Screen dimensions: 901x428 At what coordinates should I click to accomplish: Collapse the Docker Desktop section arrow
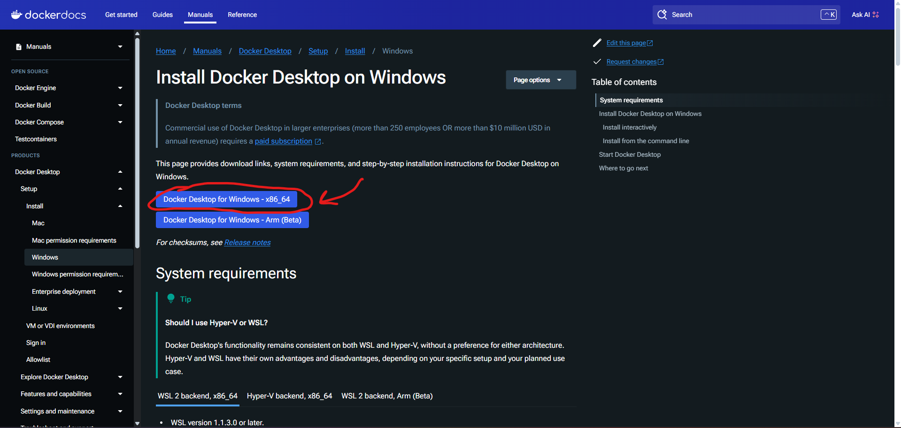point(120,172)
